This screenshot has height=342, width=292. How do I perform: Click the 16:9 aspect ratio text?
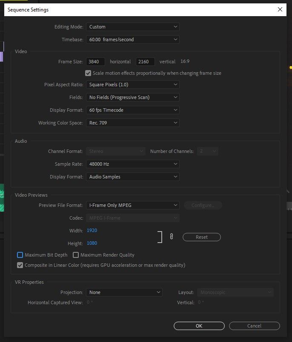(x=185, y=61)
